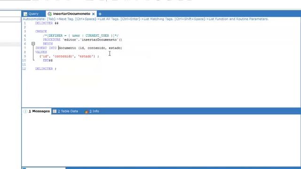This screenshot has width=301, height=169.
Task: Click the INSERT INTO keywords on line 7
Action: pyautogui.click(x=46, y=48)
